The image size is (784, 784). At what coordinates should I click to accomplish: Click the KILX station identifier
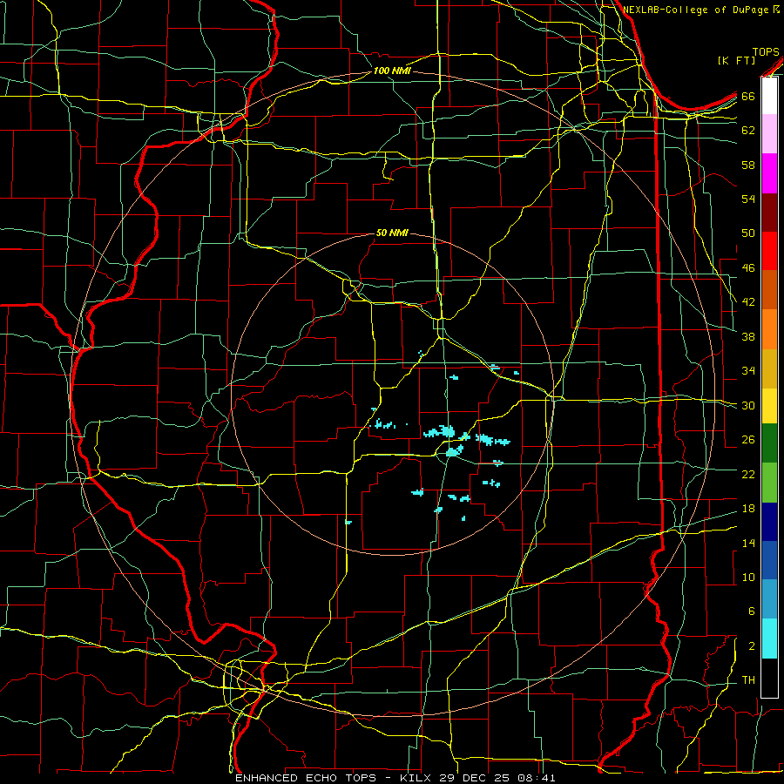coord(417,778)
